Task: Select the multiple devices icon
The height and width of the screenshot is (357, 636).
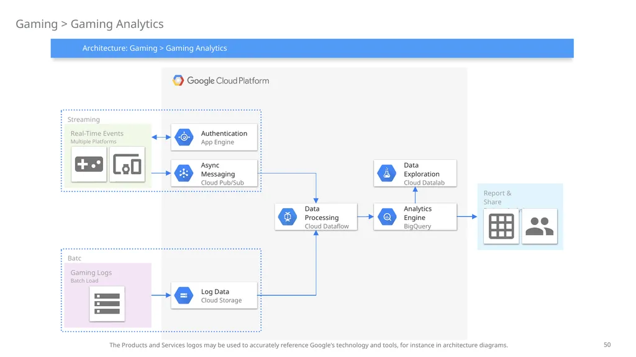Action: 127,164
